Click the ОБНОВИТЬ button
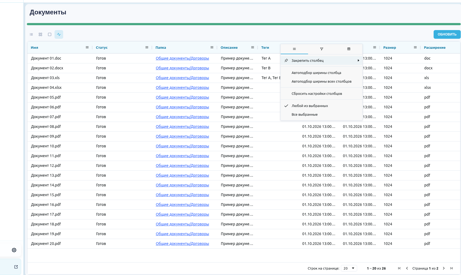Viewport: 461px width, 275px height. click(x=447, y=34)
